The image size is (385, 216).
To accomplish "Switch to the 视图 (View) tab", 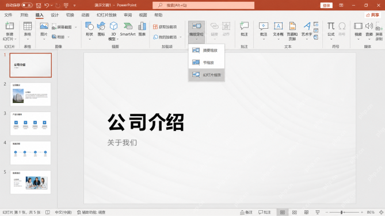I will coord(143,15).
